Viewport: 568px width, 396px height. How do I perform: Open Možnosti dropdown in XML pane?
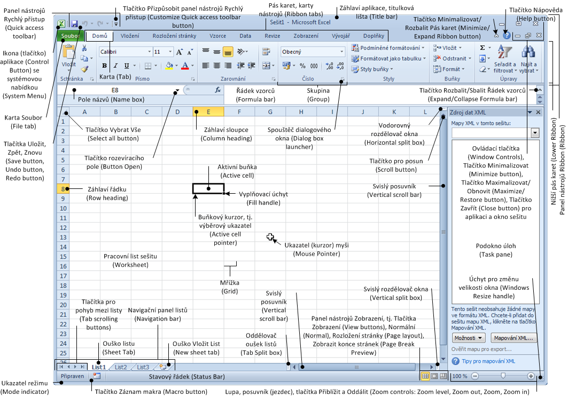[469, 338]
